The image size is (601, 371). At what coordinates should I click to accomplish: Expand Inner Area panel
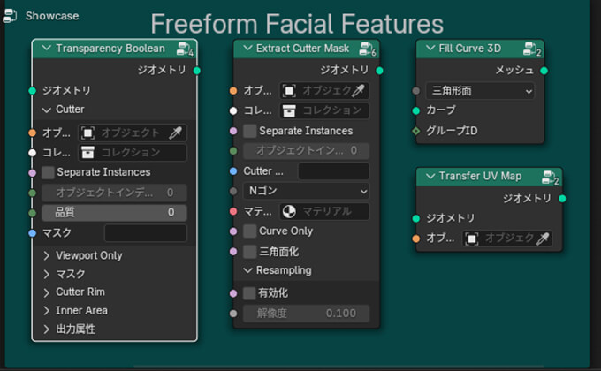(x=47, y=310)
